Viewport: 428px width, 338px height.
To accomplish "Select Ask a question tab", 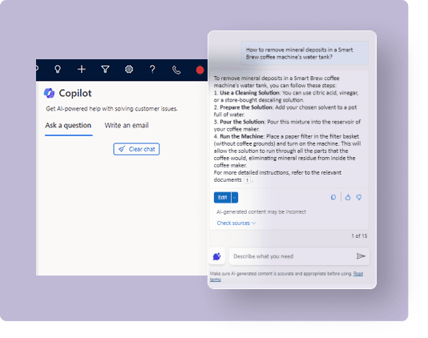I will coord(68,125).
